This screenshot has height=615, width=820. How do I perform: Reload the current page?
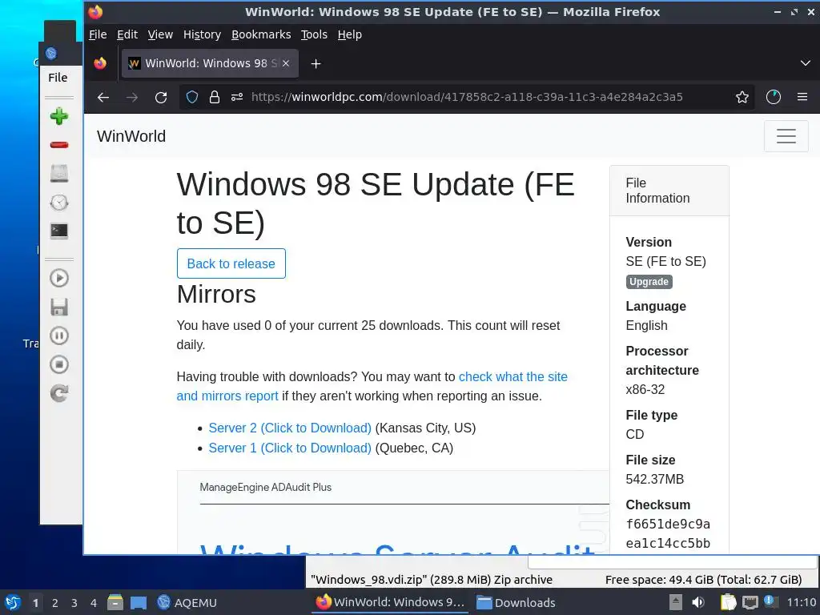pyautogui.click(x=161, y=97)
